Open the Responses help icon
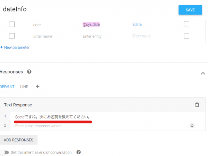Viewport: 208px width, 156px height. click(x=29, y=72)
